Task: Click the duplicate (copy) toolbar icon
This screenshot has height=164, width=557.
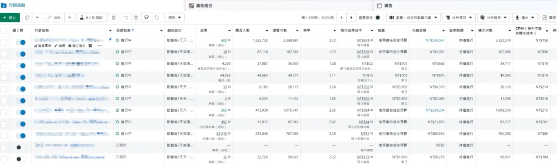Action: [27, 17]
